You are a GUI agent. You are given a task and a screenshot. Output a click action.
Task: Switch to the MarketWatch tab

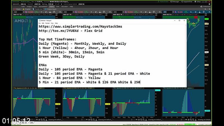point(43,6)
